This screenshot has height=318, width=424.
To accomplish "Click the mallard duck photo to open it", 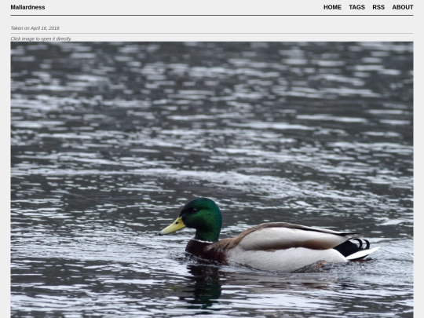I will (x=212, y=180).
